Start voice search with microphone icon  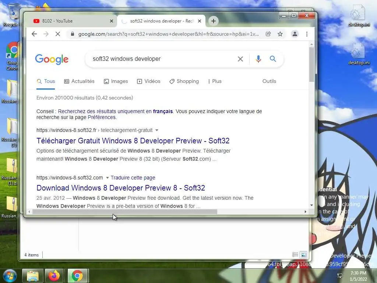(x=258, y=59)
